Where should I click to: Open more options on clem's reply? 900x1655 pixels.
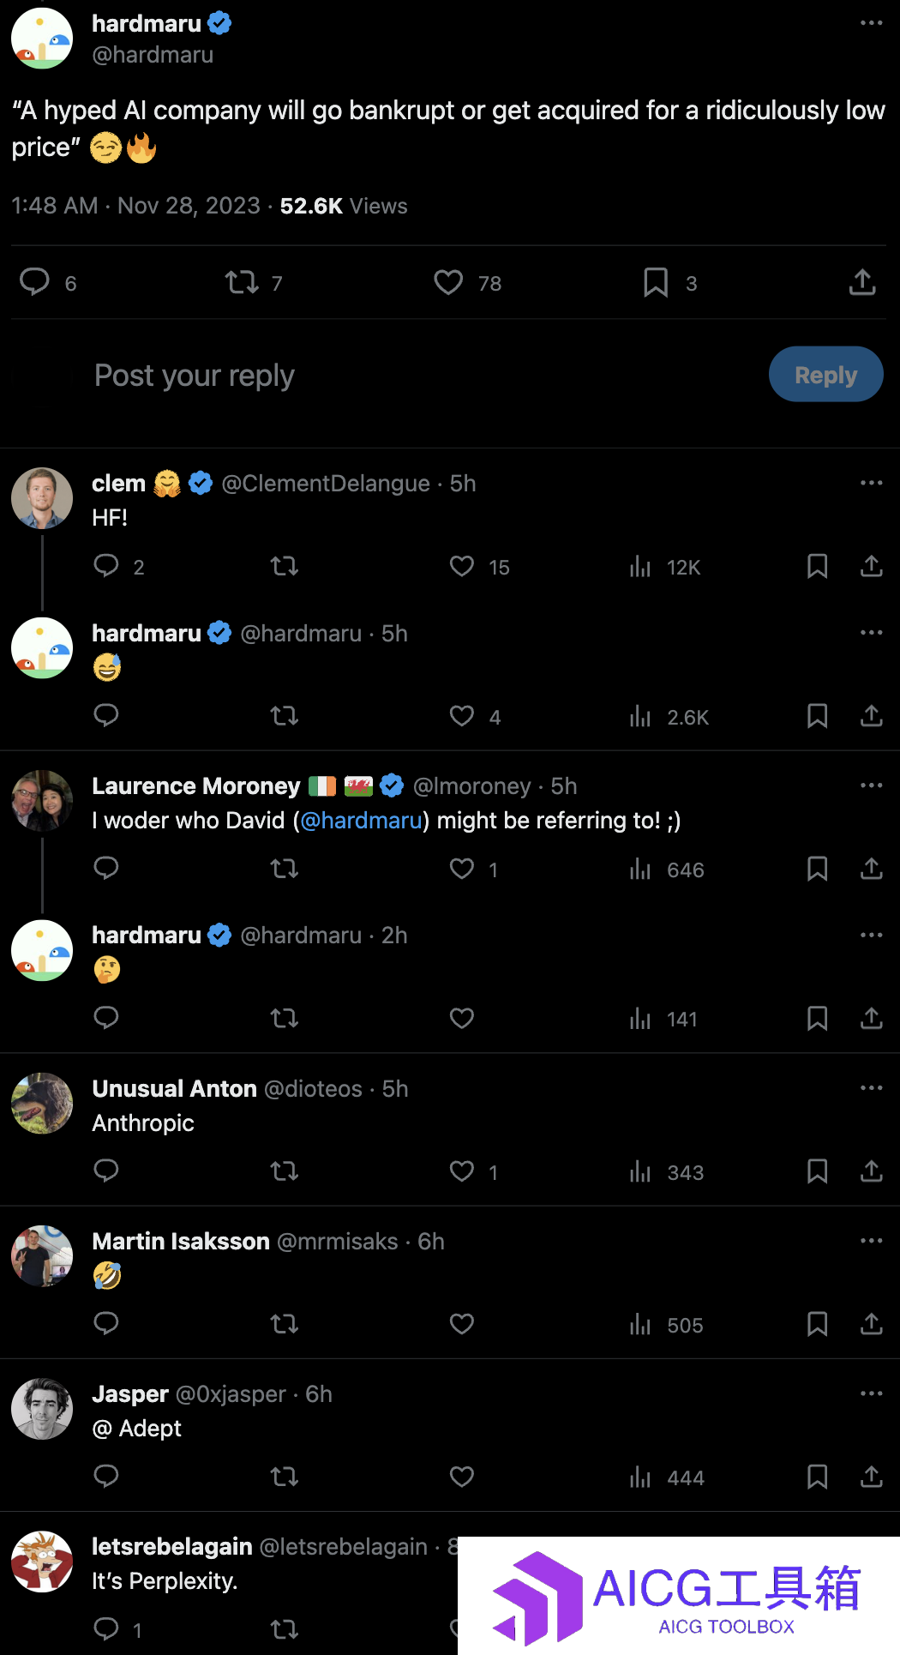[872, 483]
